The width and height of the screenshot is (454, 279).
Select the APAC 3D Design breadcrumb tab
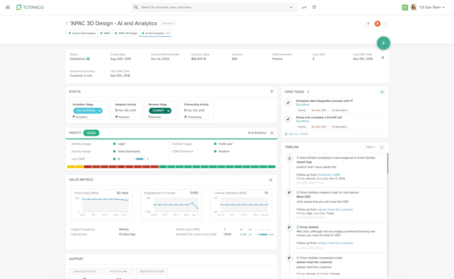click(x=127, y=33)
